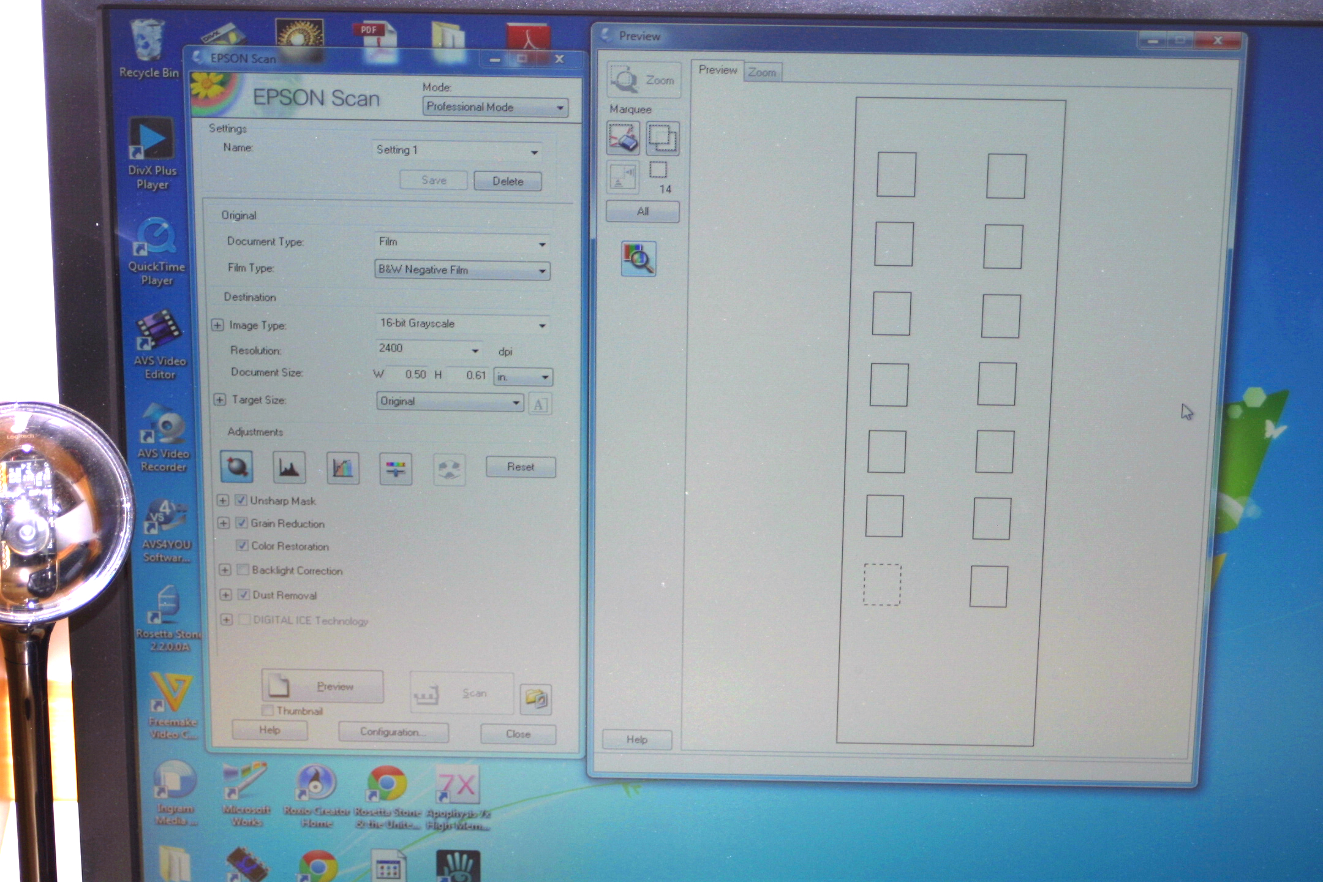Click the Configuration button
The image size is (1323, 882).
pos(393,732)
